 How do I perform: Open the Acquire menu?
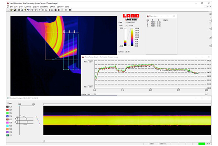35,7
